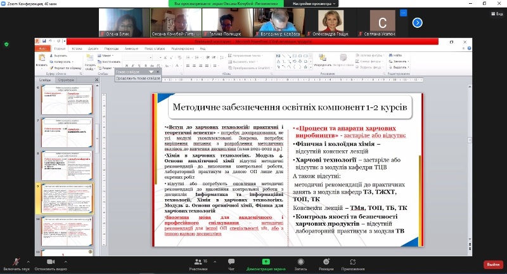507x274 pixels.
Task: Open the Чат chat panel
Action: (231, 261)
